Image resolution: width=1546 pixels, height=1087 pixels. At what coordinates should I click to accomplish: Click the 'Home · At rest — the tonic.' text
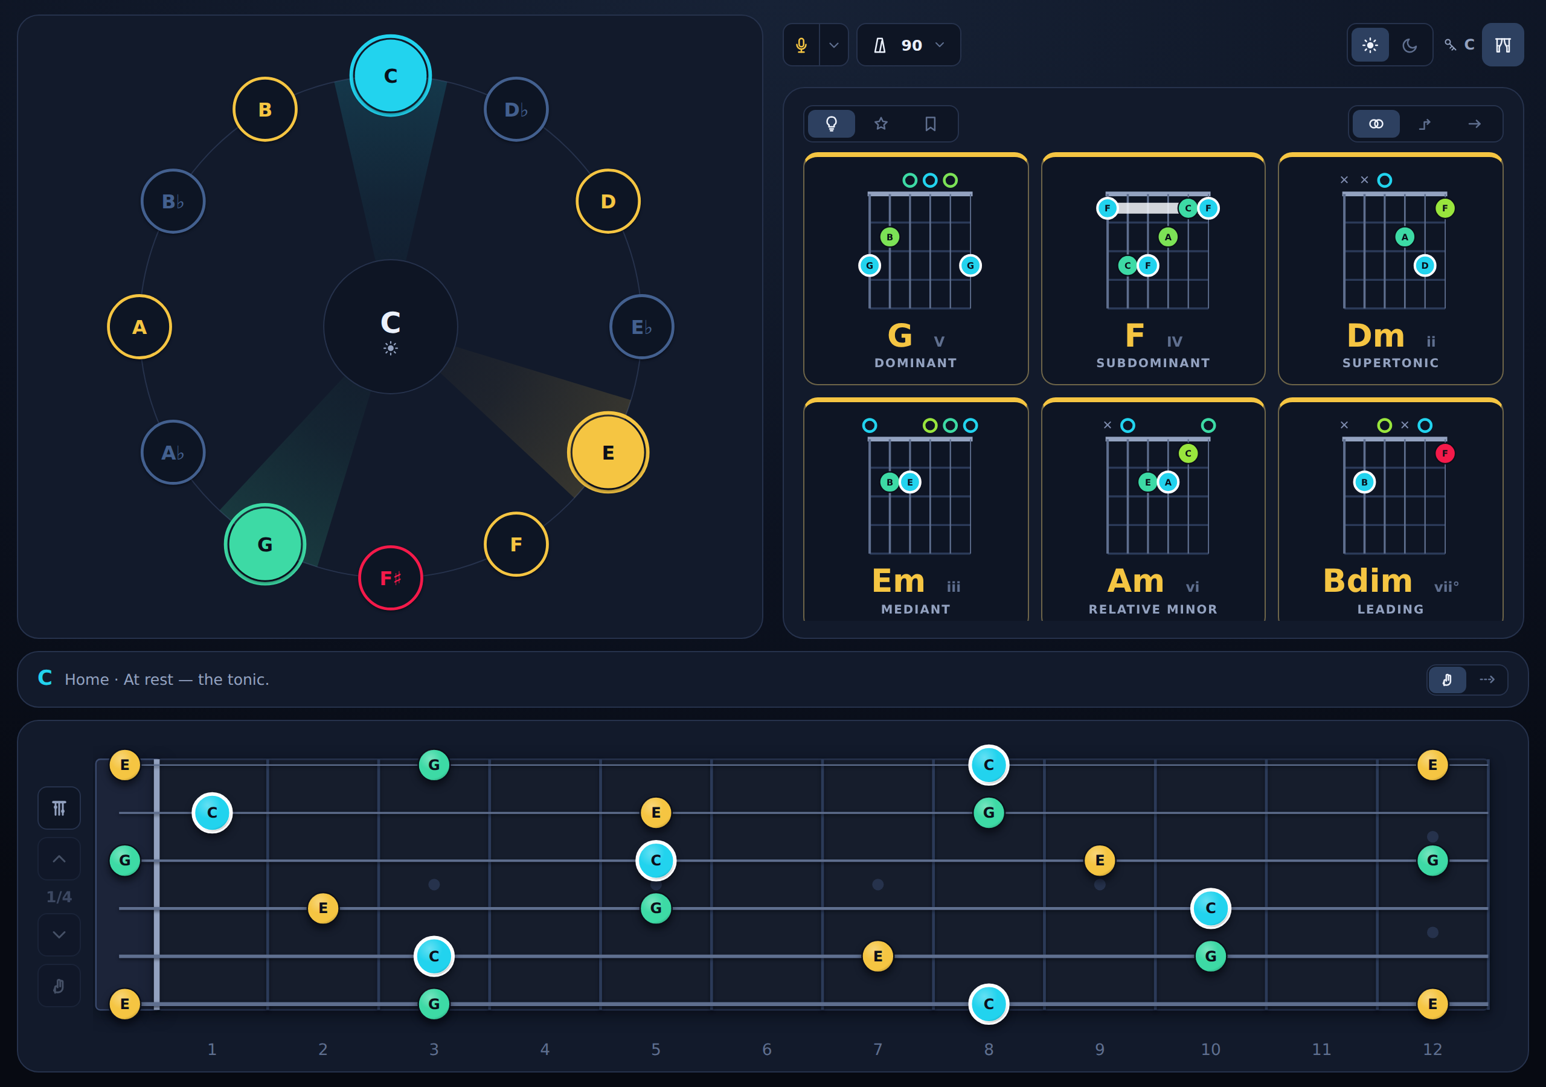167,679
